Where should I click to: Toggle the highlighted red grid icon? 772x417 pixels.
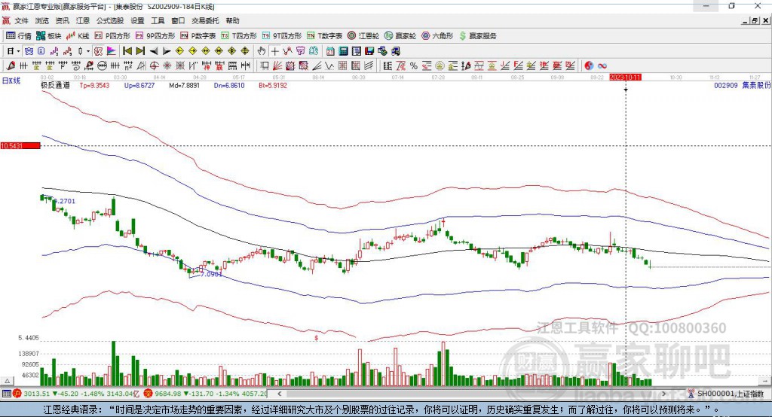(x=99, y=51)
